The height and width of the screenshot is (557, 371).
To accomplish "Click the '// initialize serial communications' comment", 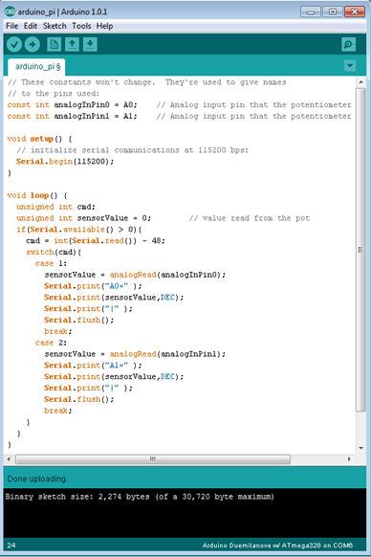I will [x=132, y=150].
